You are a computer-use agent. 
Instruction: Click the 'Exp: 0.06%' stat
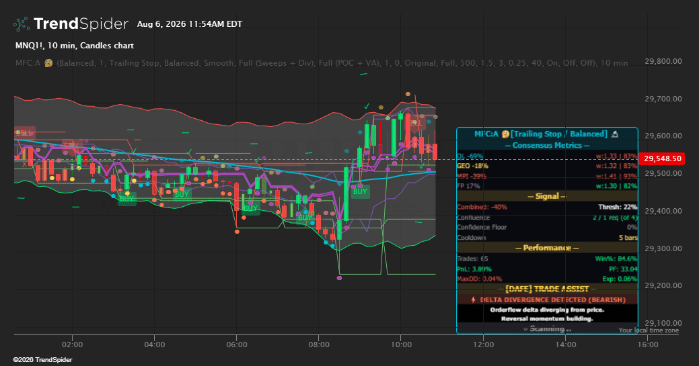620,279
